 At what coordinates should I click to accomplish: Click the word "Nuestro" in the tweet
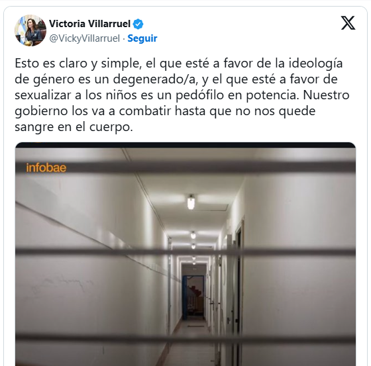326,95
